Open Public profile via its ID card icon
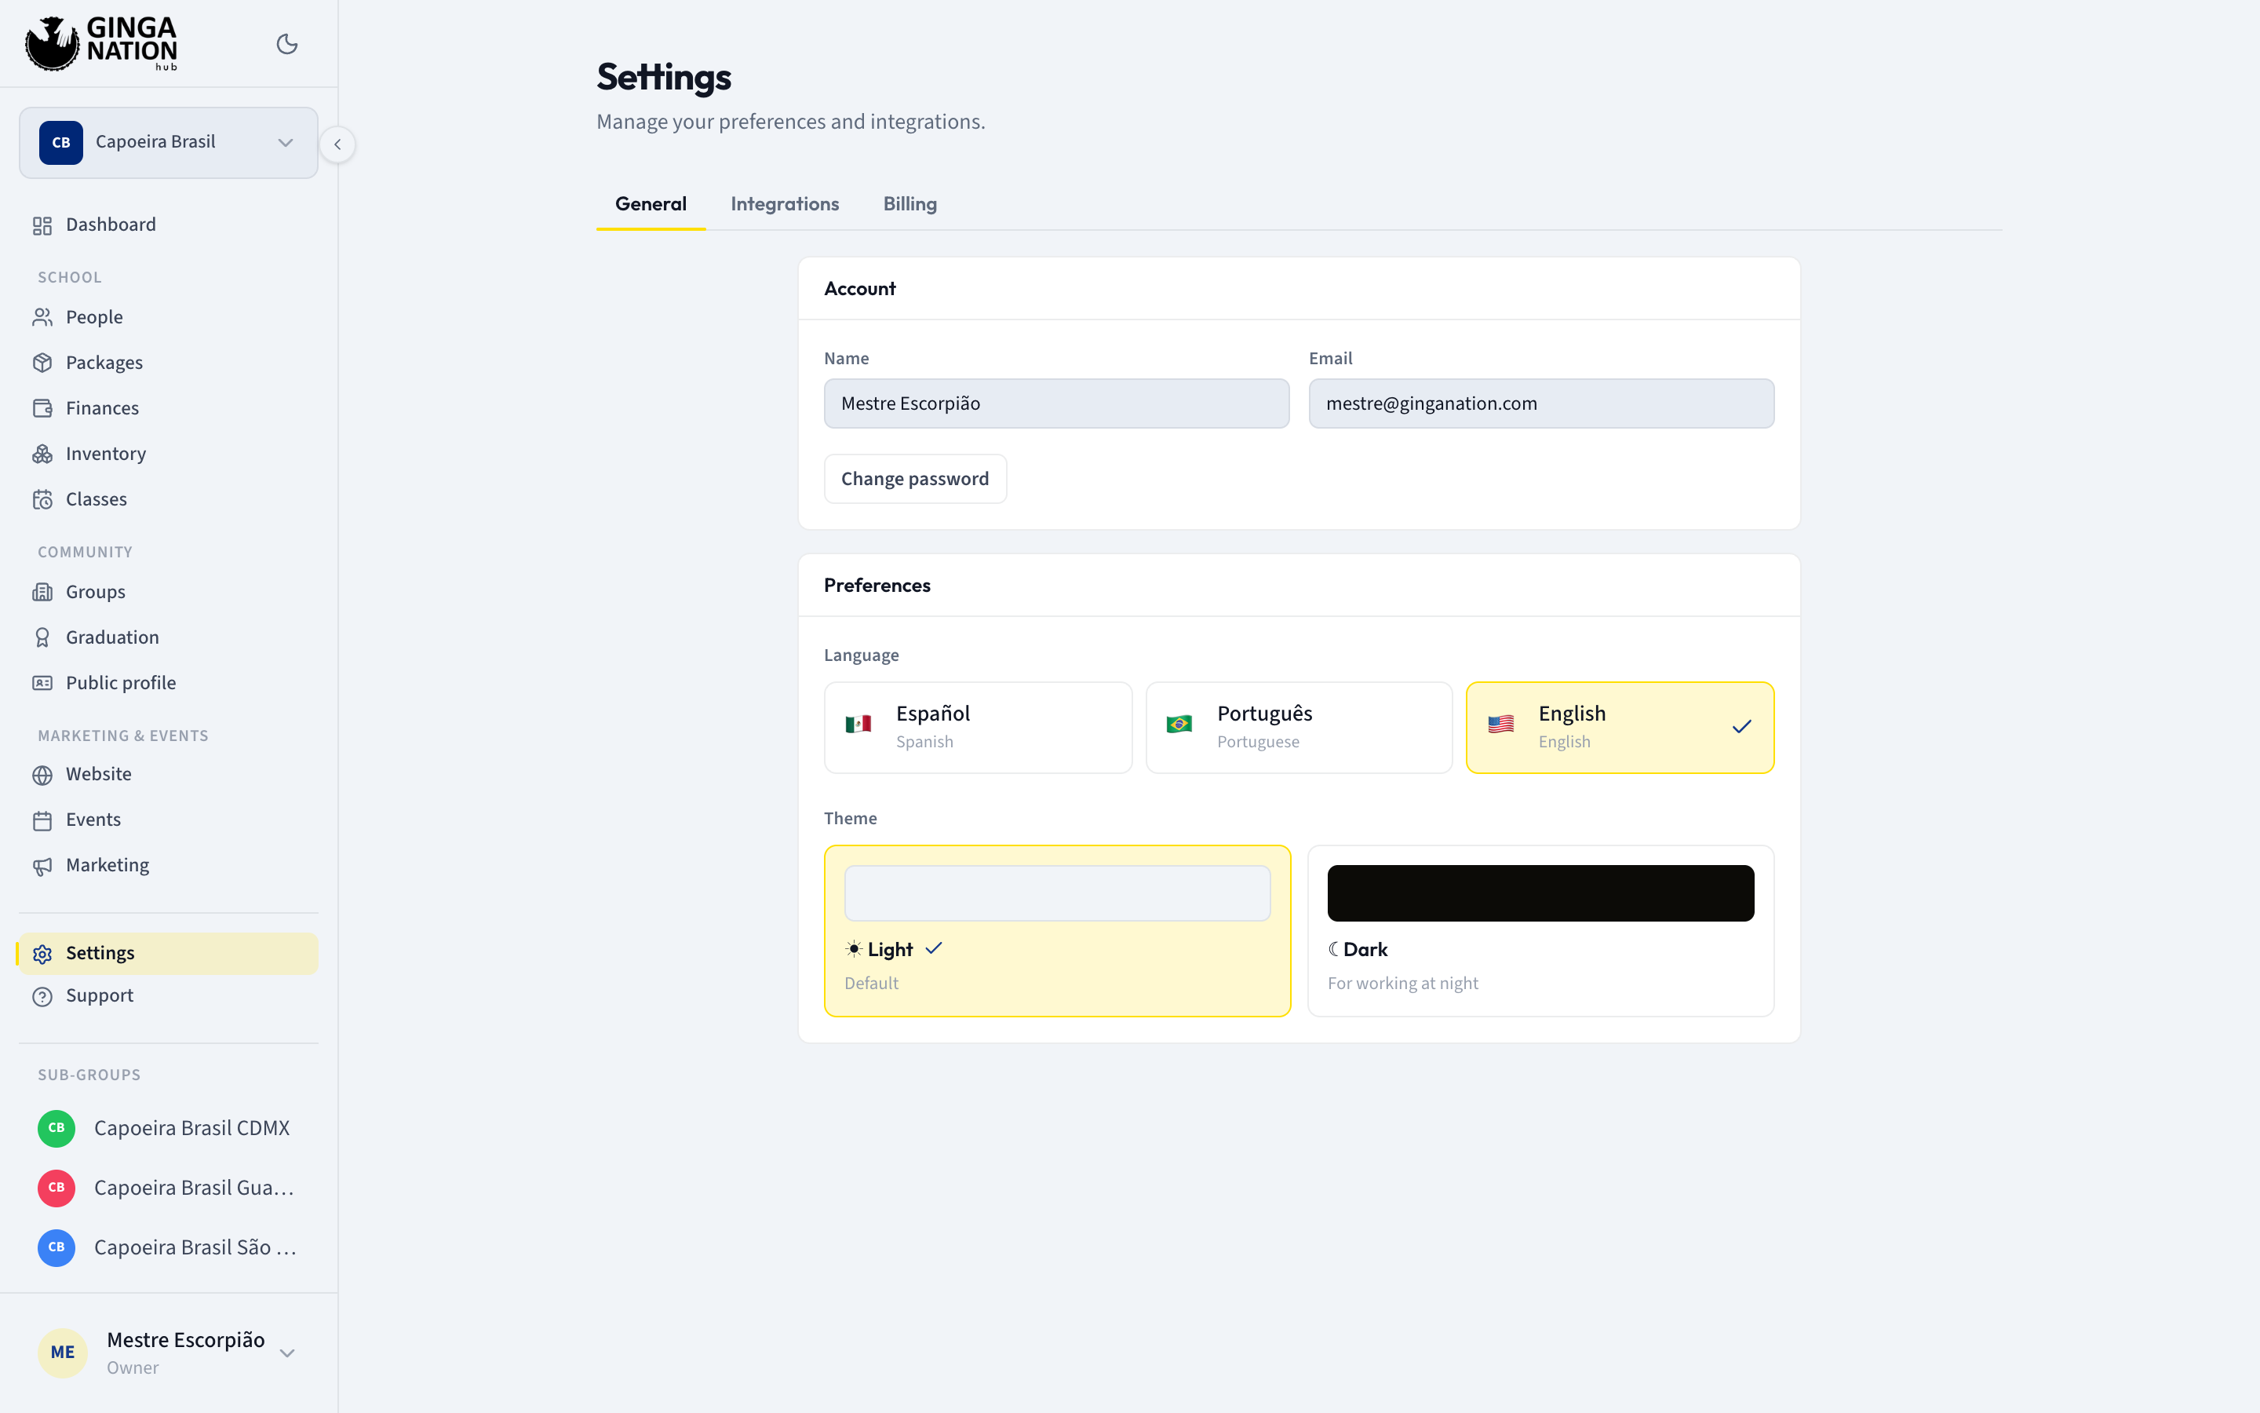 42,683
